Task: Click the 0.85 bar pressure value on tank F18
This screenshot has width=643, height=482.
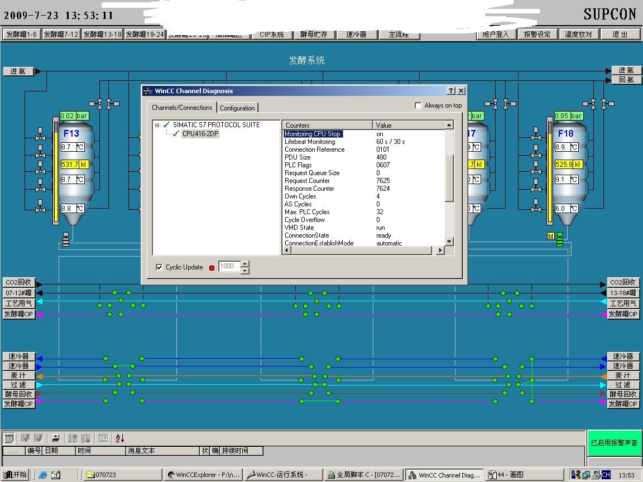Action: click(568, 116)
